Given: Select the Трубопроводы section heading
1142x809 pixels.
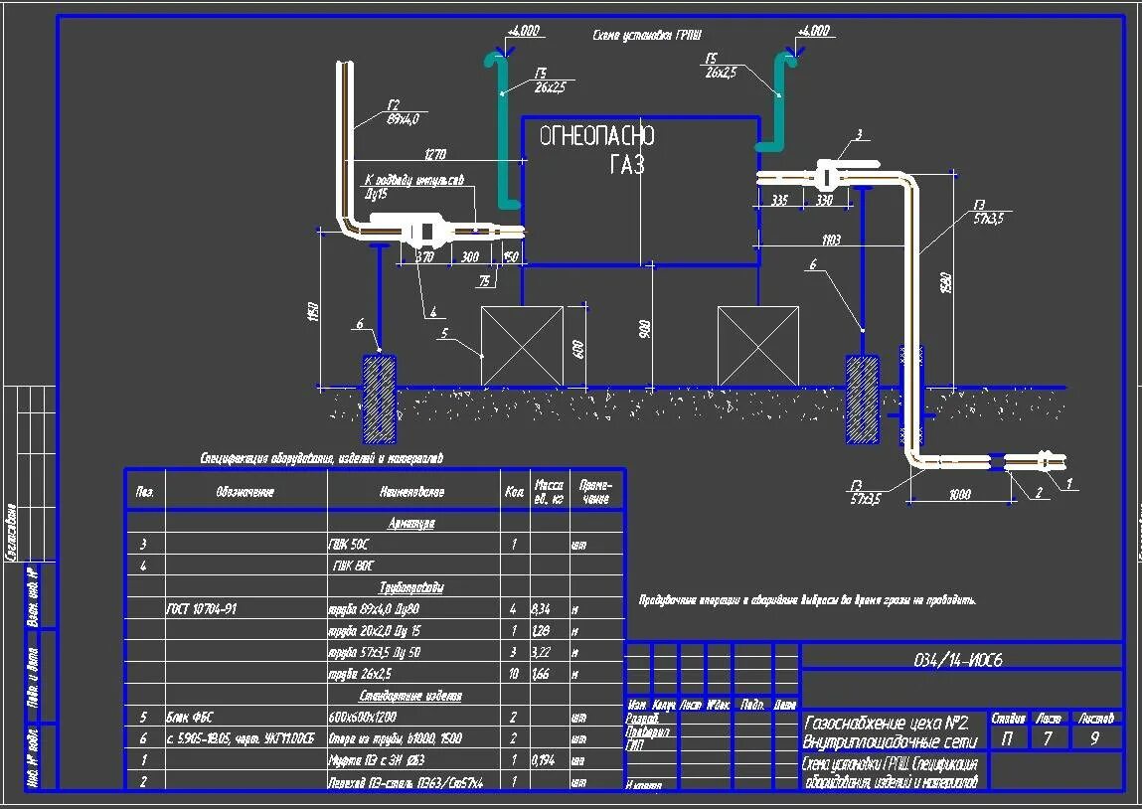Looking at the screenshot, I should (x=411, y=587).
